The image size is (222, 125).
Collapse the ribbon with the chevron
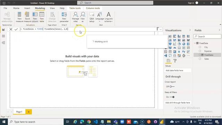pos(220,25)
